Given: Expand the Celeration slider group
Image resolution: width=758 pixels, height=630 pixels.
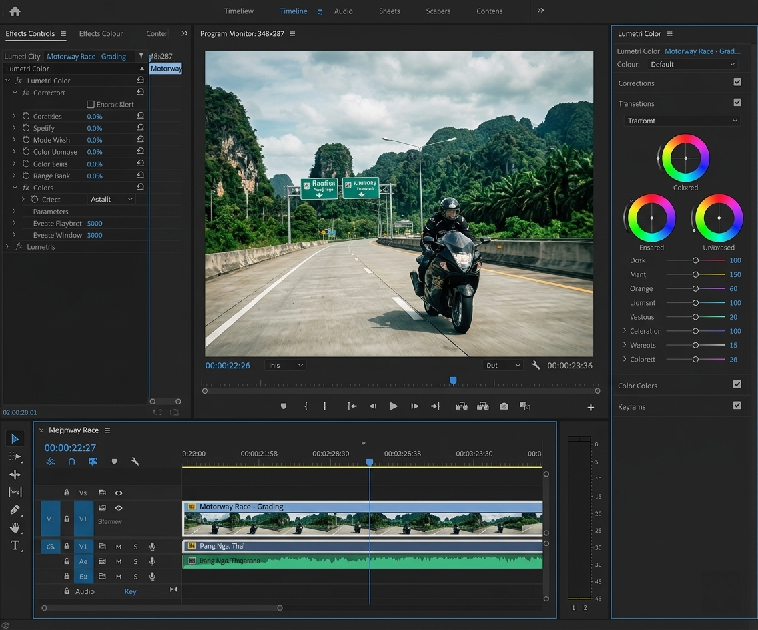Looking at the screenshot, I should pos(625,331).
